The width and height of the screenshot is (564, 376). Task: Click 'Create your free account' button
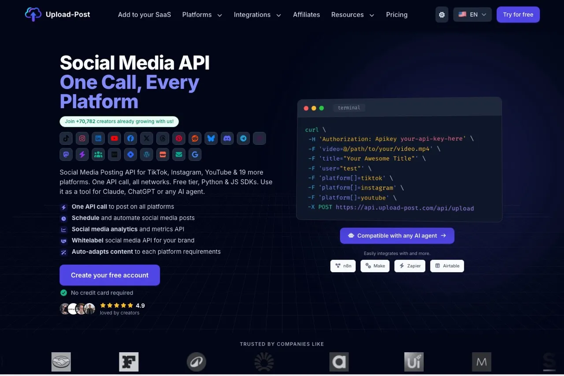(110, 275)
